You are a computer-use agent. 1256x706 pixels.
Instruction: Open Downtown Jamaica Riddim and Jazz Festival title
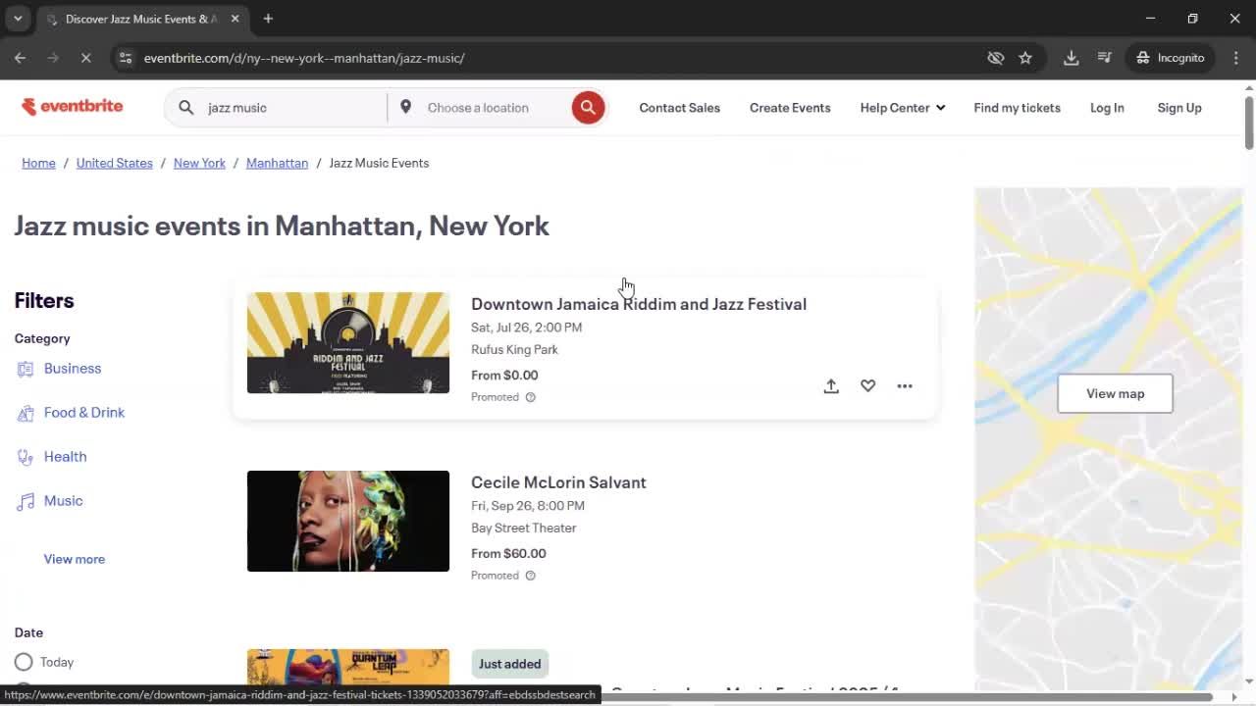(x=639, y=304)
